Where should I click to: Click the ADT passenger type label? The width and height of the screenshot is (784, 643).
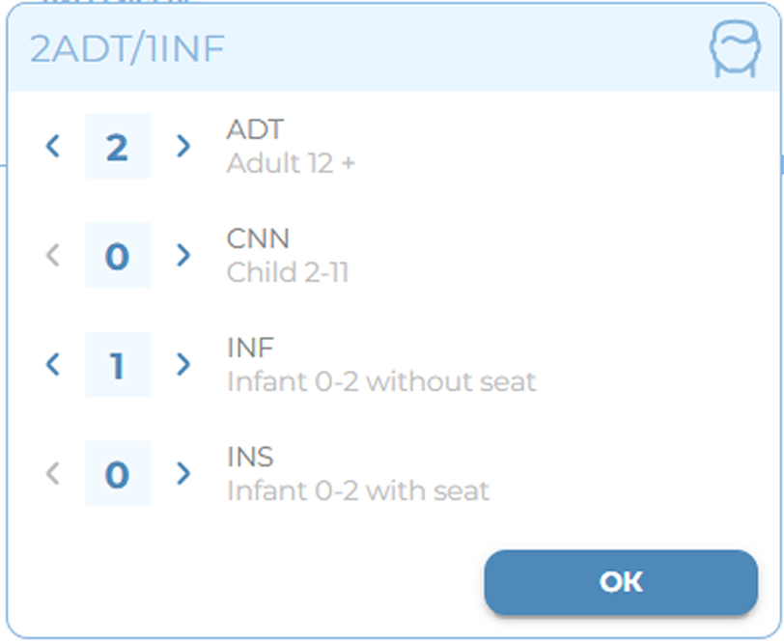[255, 128]
